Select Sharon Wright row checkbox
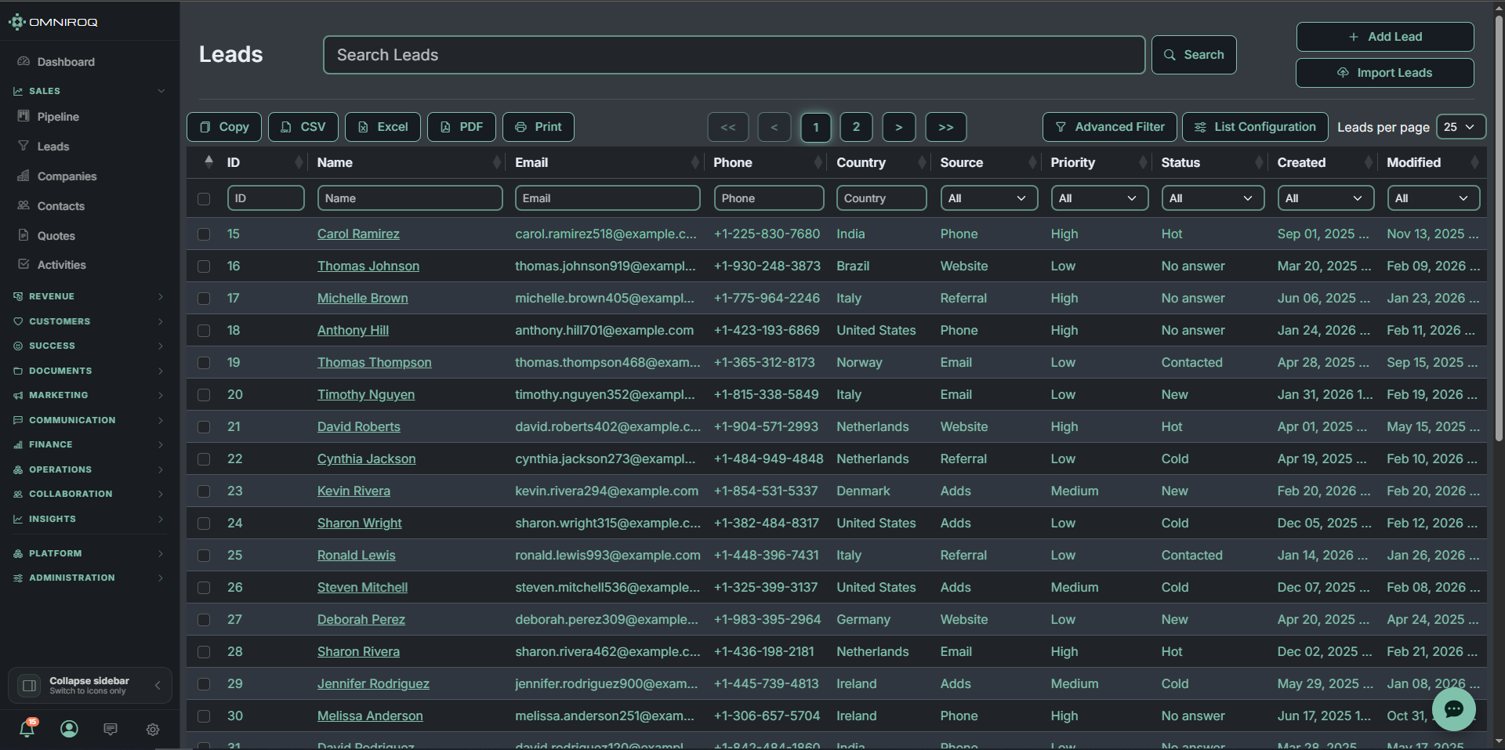1505x750 pixels. click(204, 524)
